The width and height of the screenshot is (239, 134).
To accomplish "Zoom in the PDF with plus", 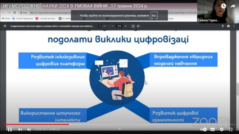I will click(125, 26).
